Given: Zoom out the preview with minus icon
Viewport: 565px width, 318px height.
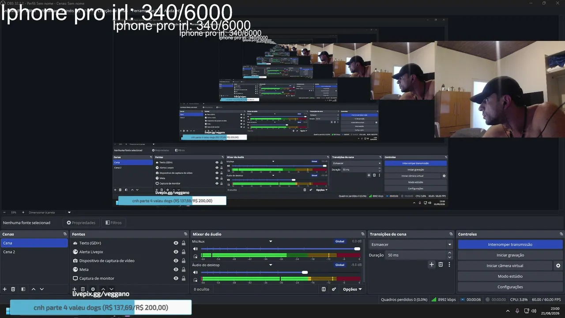Looking at the screenshot, I should [x=4, y=212].
